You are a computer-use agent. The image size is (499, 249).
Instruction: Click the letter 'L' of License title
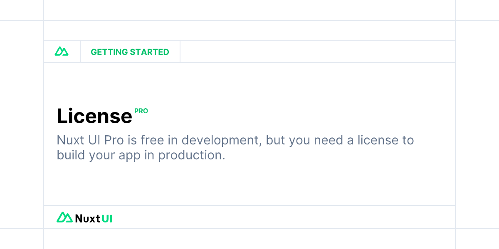click(62, 116)
